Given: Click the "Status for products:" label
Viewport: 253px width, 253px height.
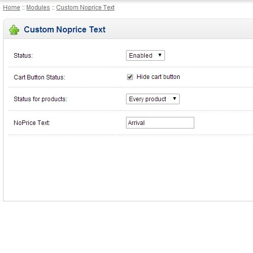Looking at the screenshot, I should (x=40, y=99).
